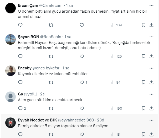Open Şayan RON's profile name link
The width and height of the screenshot is (159, 138).
[28, 37]
